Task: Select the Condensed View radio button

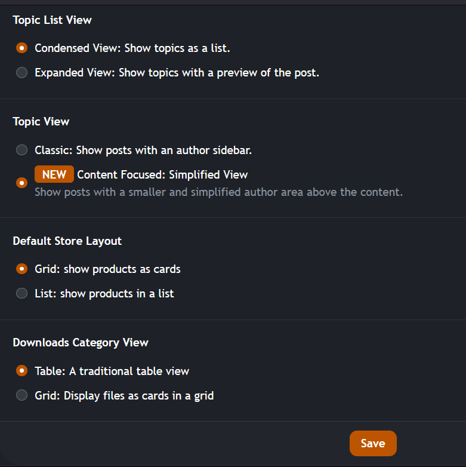Action: pos(22,48)
